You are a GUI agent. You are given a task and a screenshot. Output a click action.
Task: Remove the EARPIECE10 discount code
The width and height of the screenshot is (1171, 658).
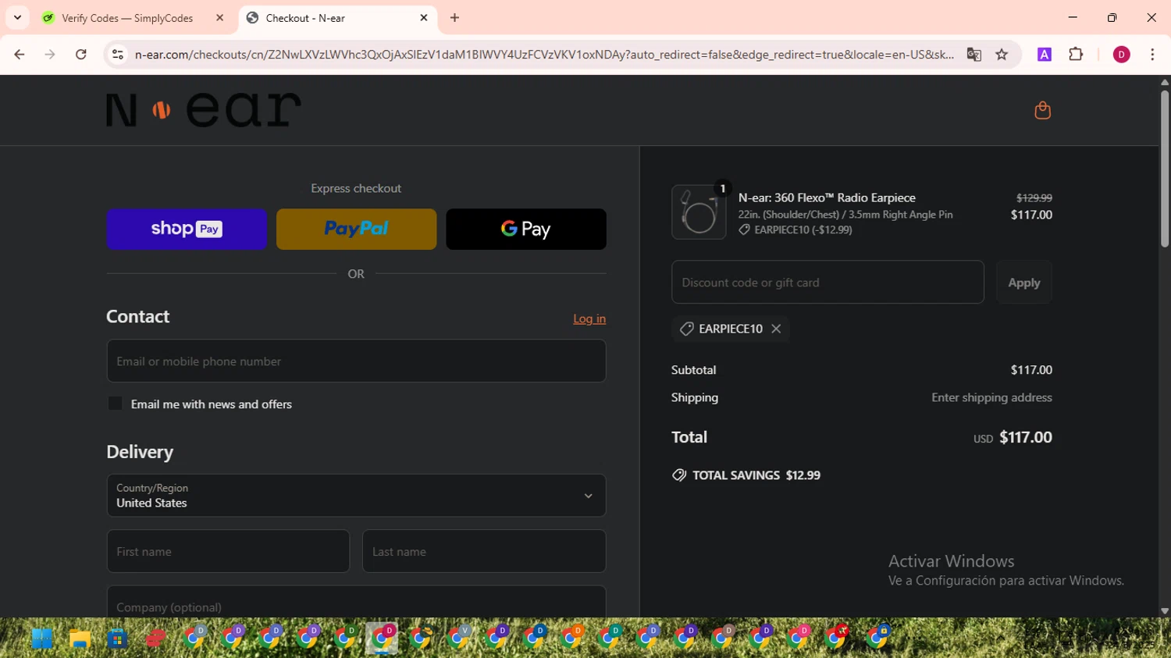point(776,329)
